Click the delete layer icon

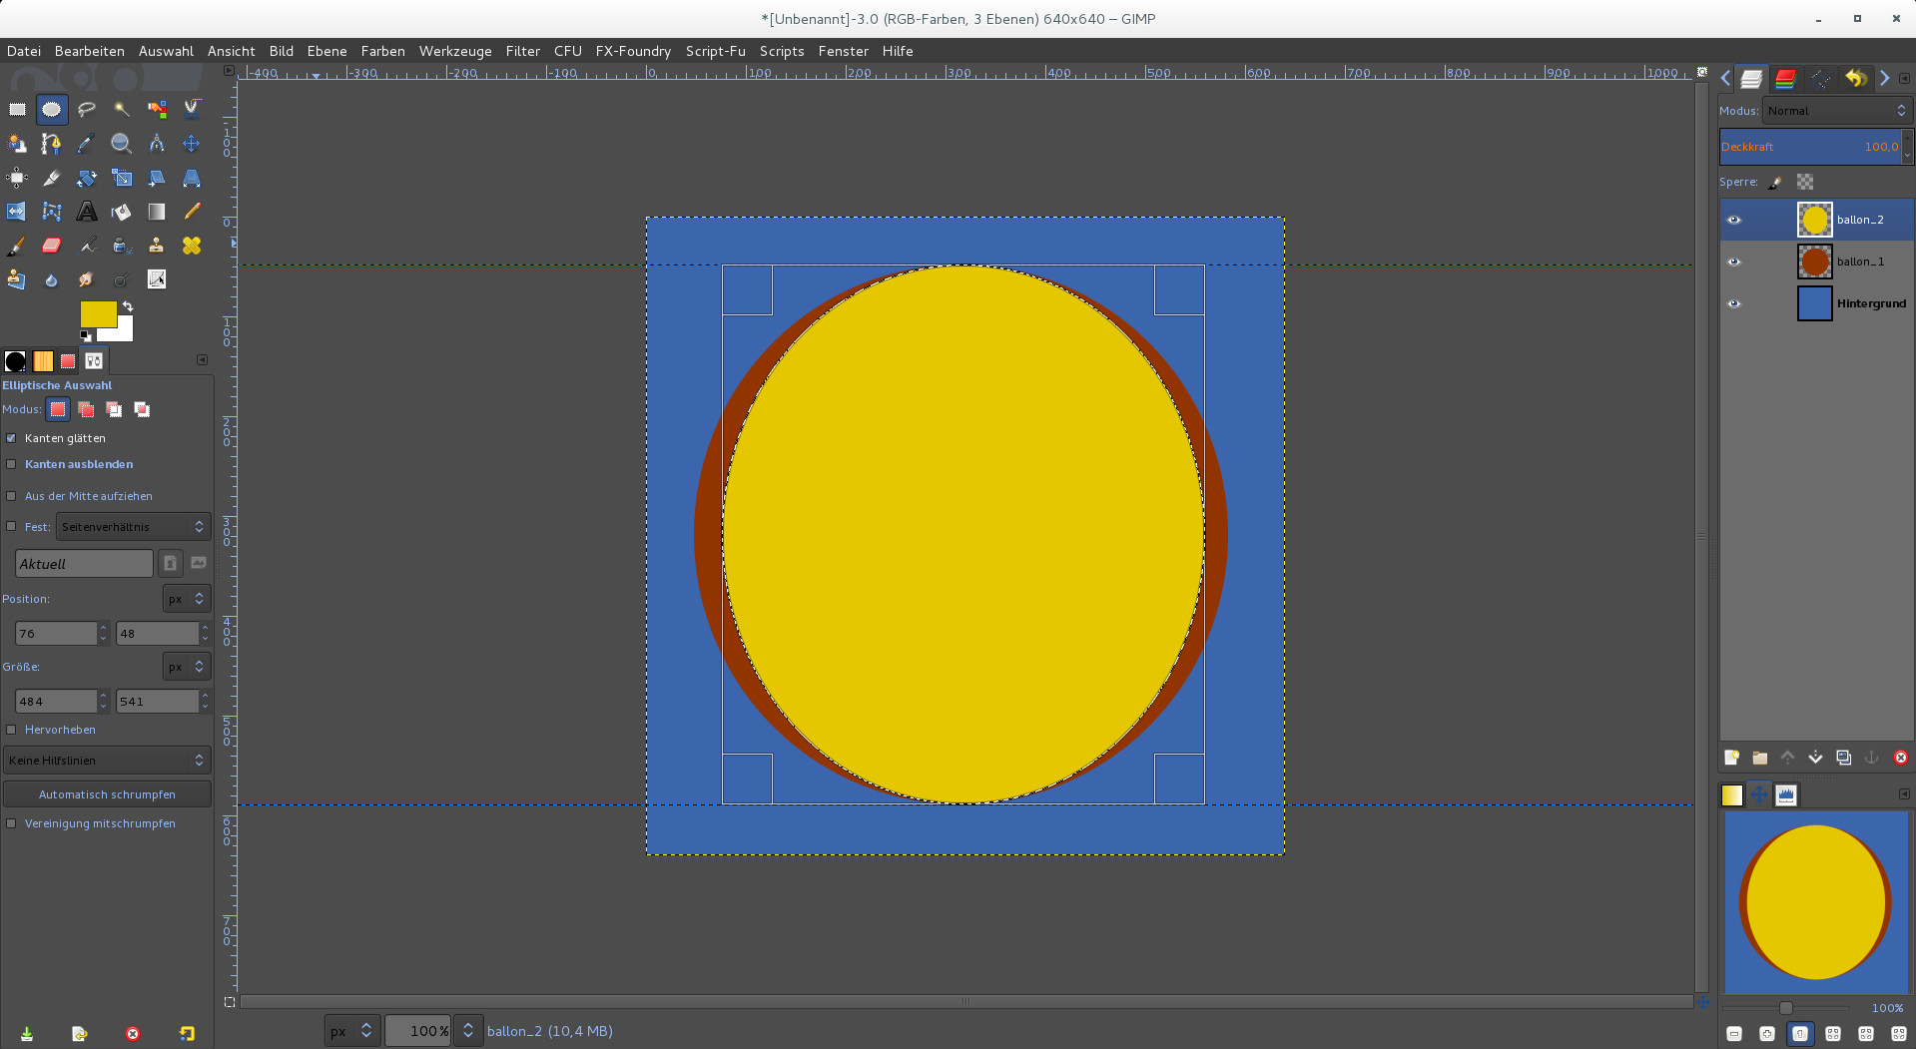[1900, 758]
